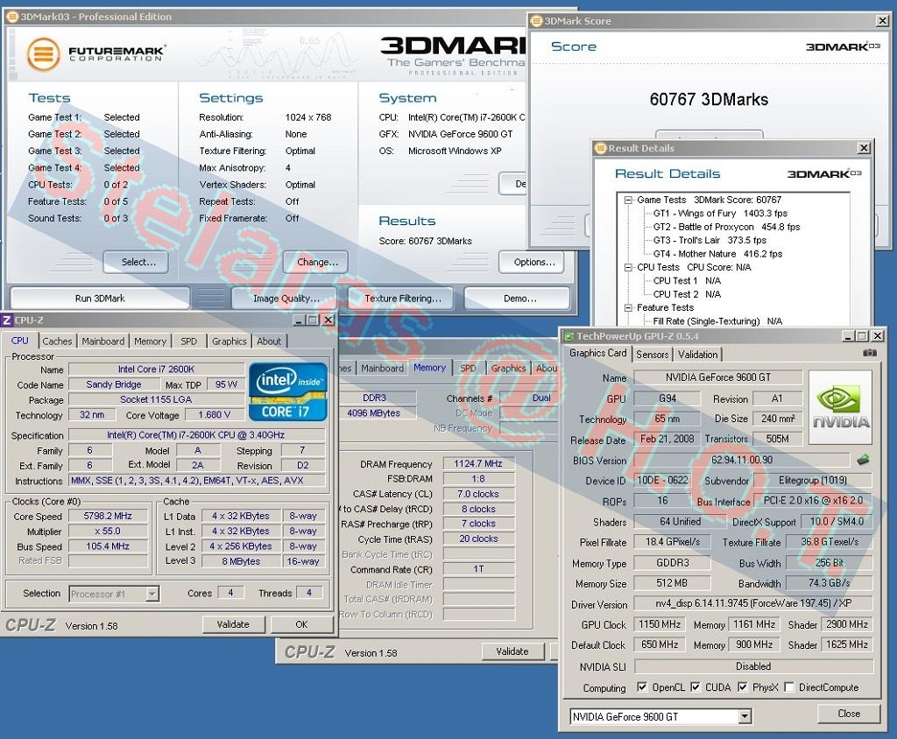Click the NVIDIA logo in GPU-Z
The width and height of the screenshot is (897, 739).
click(840, 406)
